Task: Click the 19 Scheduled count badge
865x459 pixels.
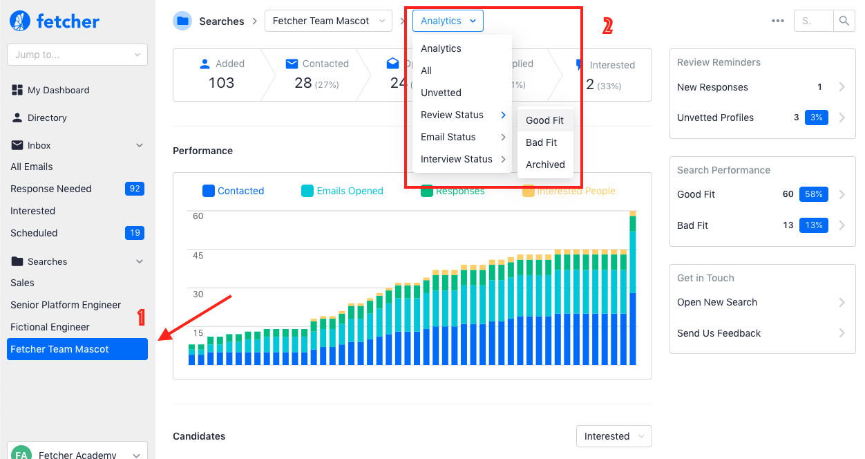Action: (135, 233)
